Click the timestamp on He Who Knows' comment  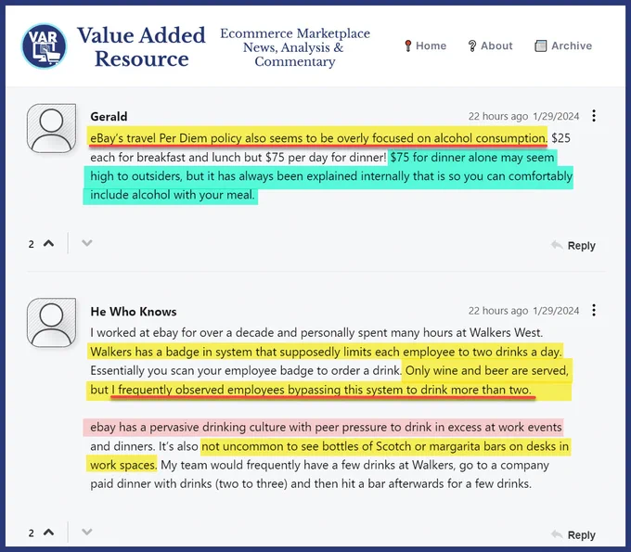523,311
